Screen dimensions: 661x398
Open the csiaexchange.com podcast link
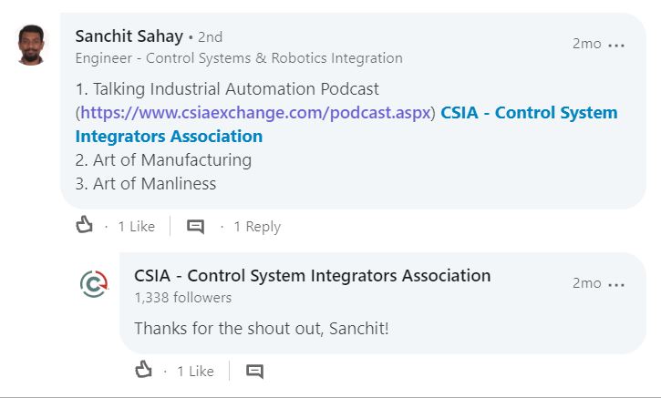[x=255, y=113]
